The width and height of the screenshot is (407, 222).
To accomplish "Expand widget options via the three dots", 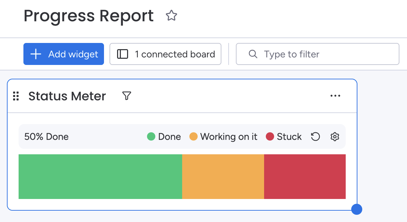I will point(335,96).
